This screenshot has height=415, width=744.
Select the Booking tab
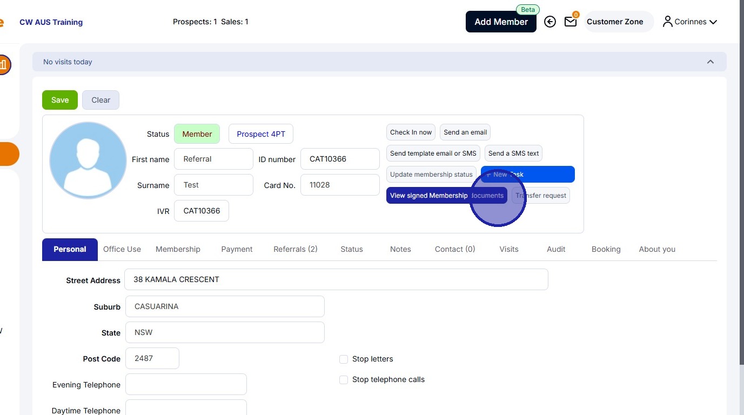coord(606,249)
